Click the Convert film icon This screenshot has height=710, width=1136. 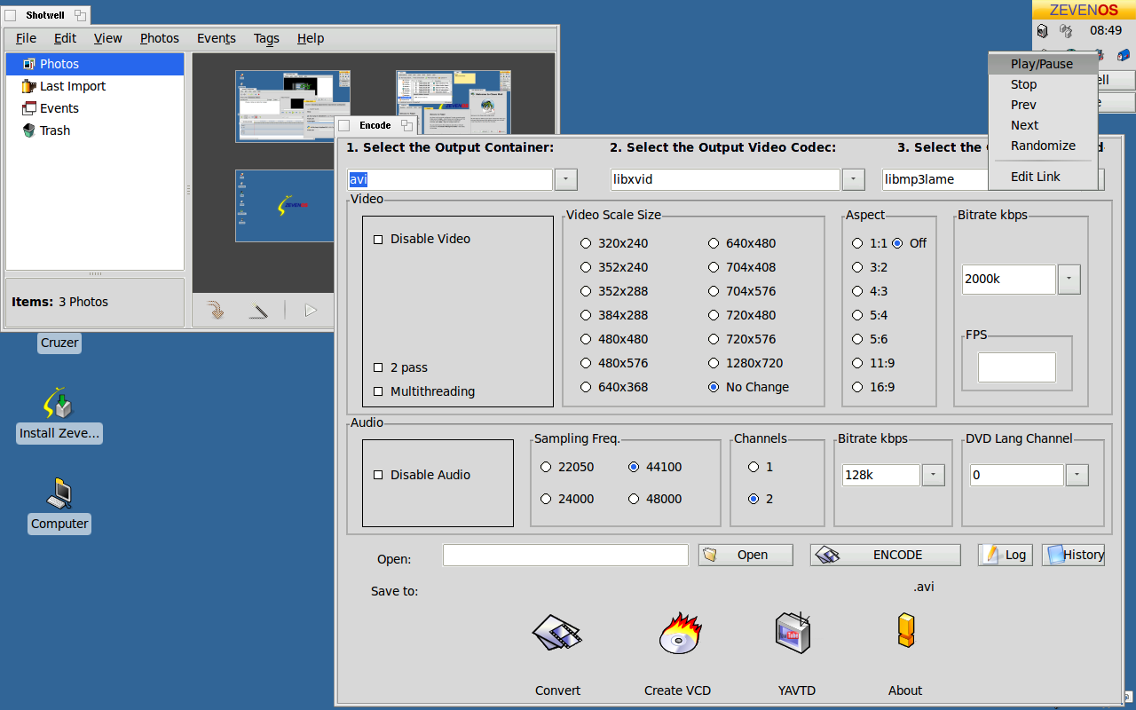click(556, 634)
